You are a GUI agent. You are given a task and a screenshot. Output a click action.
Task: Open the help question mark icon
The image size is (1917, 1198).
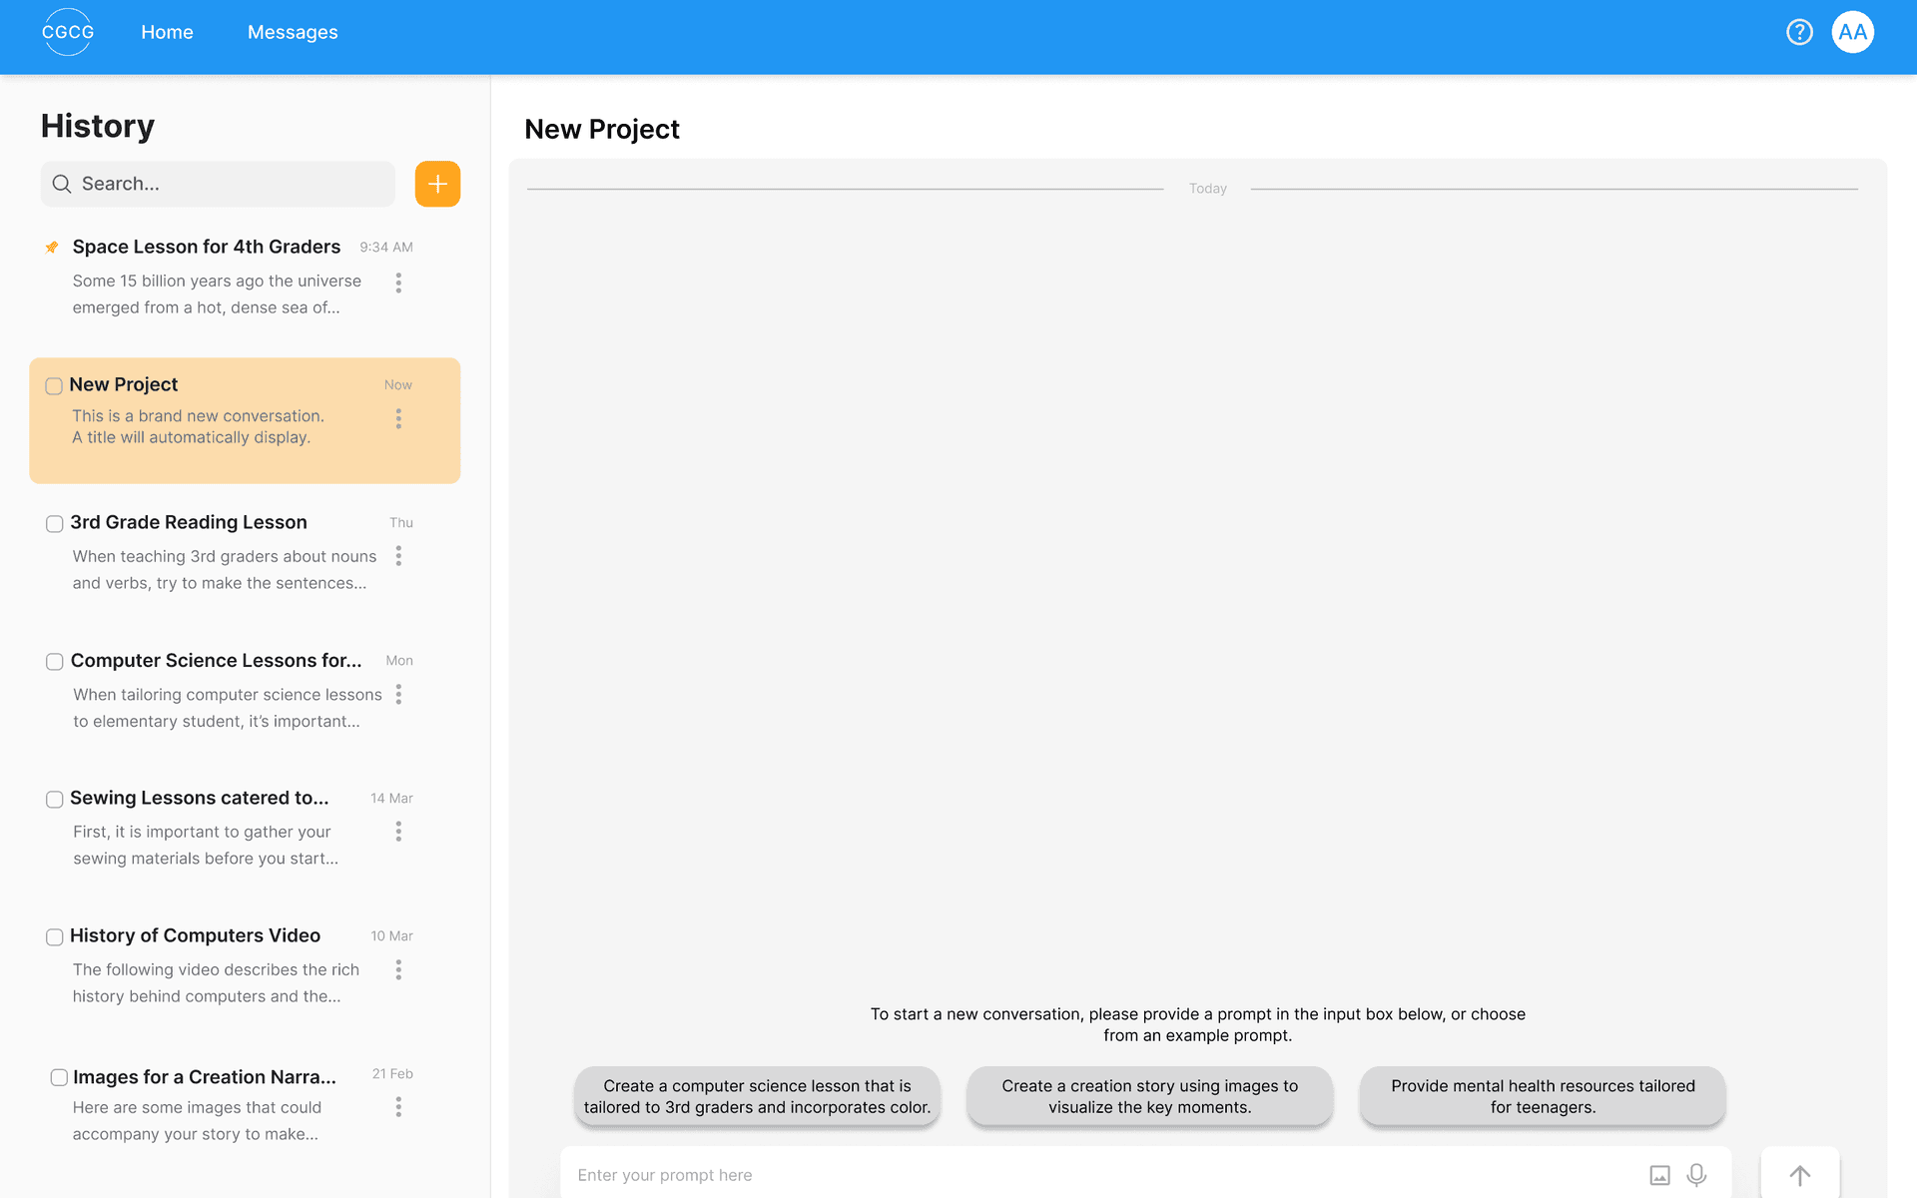1799,32
